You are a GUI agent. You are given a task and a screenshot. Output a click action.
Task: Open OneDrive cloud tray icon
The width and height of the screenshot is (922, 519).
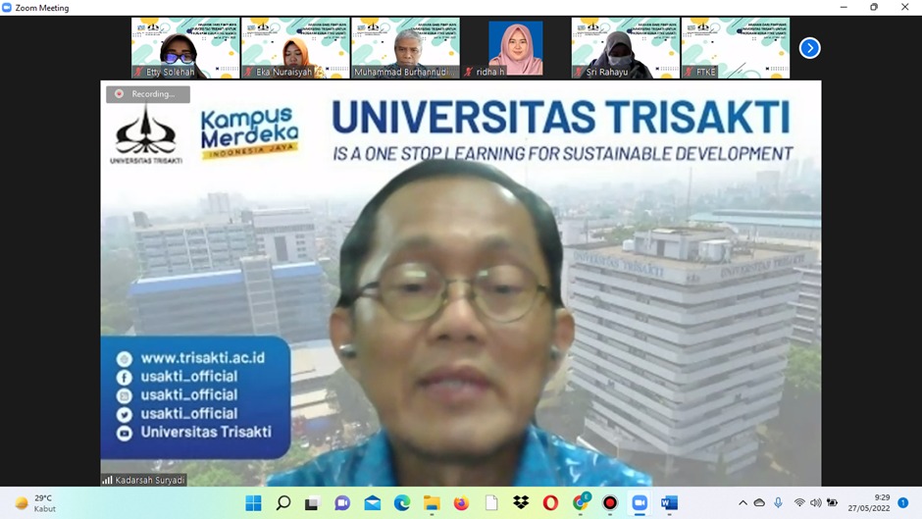(x=759, y=503)
